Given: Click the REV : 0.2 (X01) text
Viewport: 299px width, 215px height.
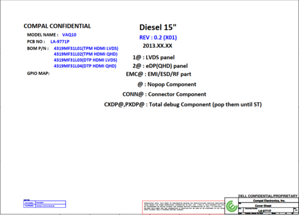Looking at the screenshot, I should pos(158,38).
